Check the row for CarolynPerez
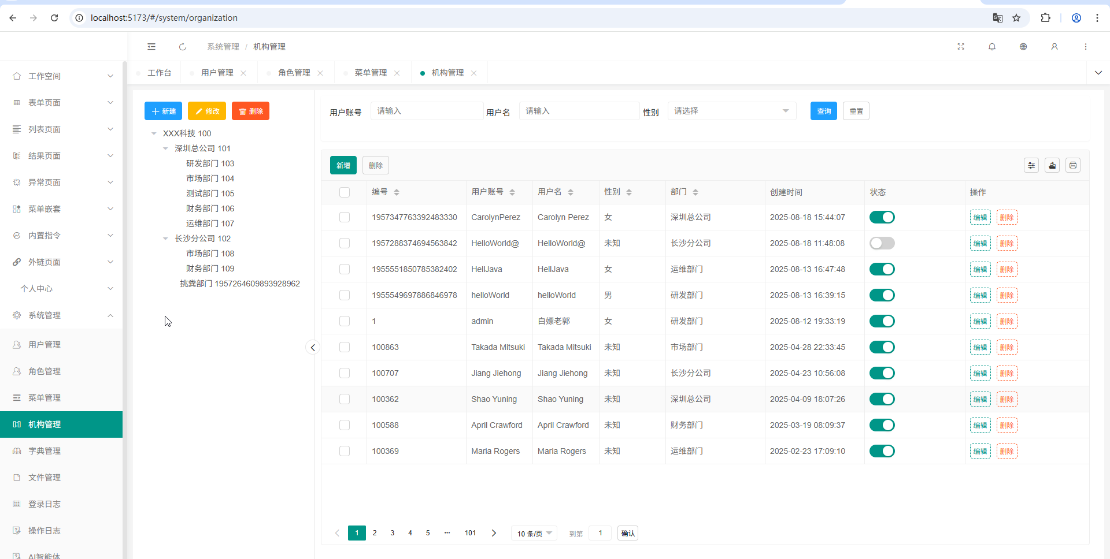1110x559 pixels. 345,217
